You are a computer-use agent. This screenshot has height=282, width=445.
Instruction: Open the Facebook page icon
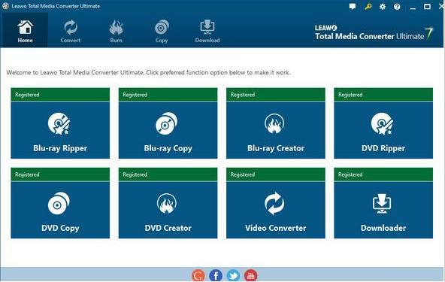point(216,275)
